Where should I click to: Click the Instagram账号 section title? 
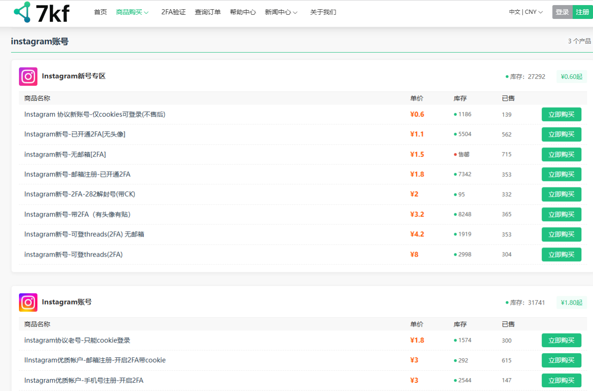pos(67,302)
